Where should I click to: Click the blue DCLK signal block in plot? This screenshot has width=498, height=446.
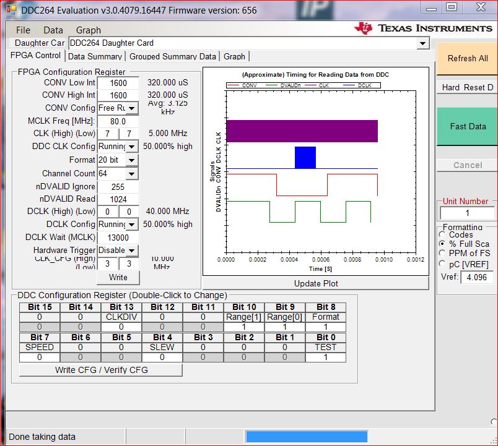click(x=305, y=157)
